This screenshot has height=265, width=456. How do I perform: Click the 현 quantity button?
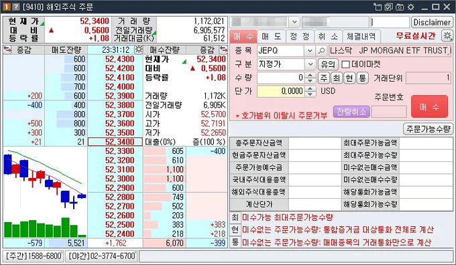pyautogui.click(x=349, y=78)
